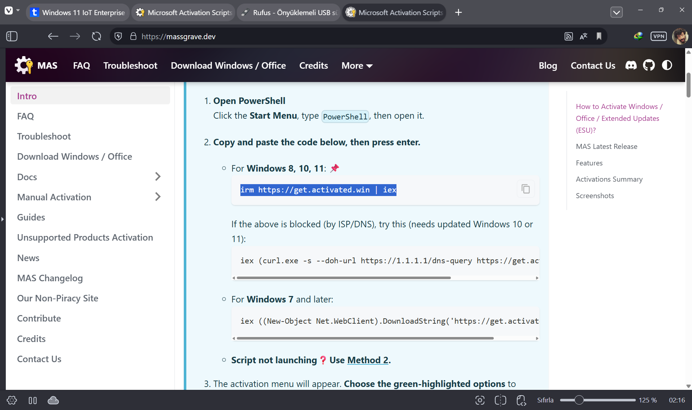Viewport: 692px width, 410px height.
Task: Click the curl code block horizontal scrollbar
Action: tap(343, 278)
